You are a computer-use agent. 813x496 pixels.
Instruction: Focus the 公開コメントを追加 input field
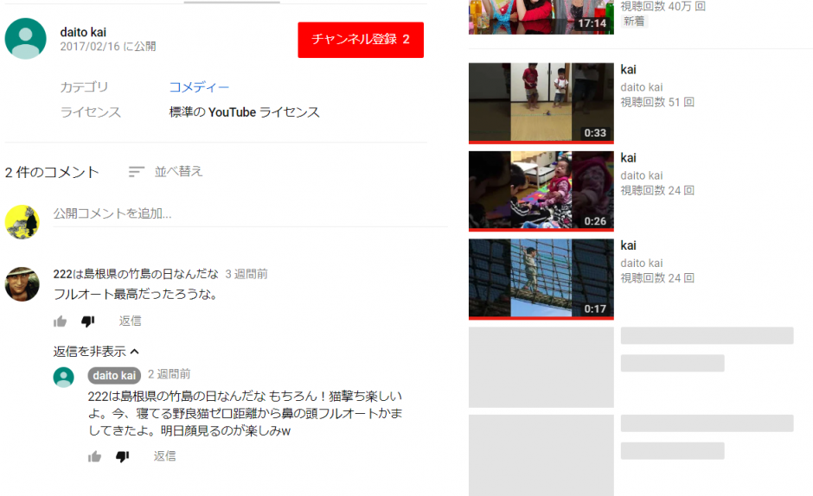[242, 213]
